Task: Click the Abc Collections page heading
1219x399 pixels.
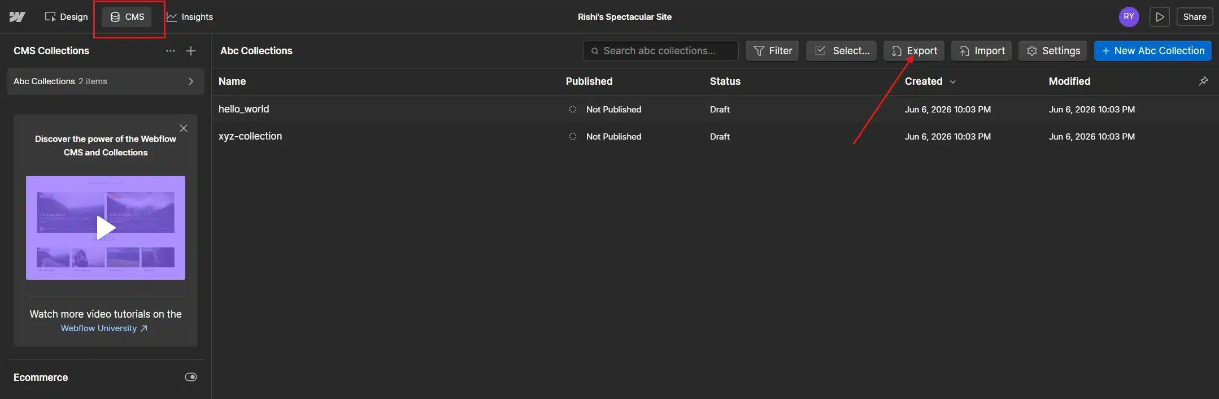Action: (x=256, y=51)
